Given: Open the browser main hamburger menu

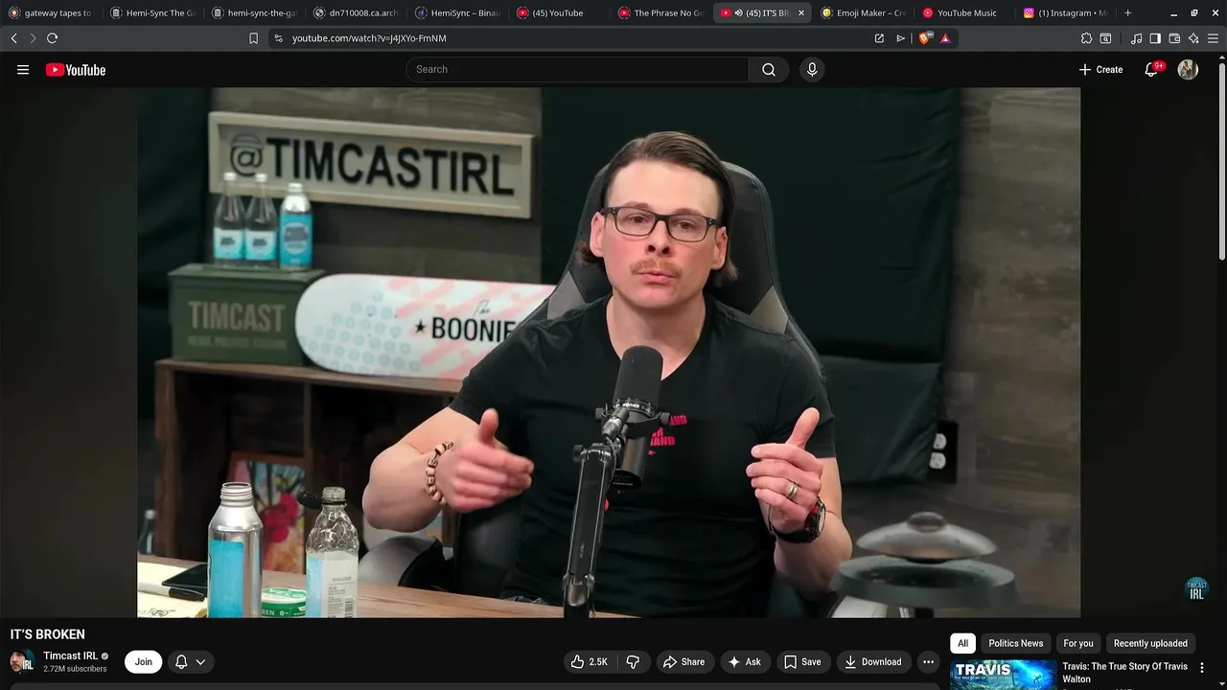Looking at the screenshot, I should (1213, 38).
